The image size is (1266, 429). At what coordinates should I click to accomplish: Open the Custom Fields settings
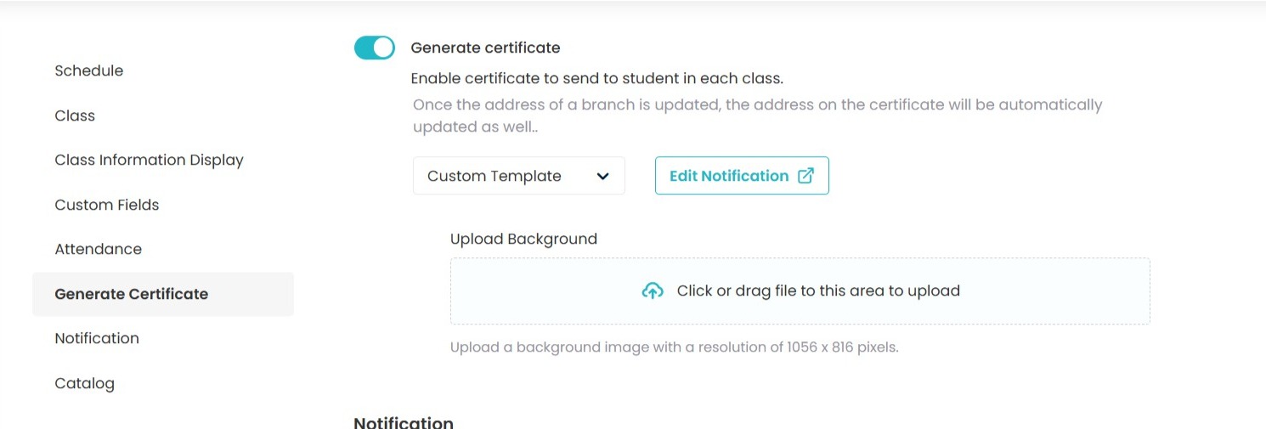(107, 205)
